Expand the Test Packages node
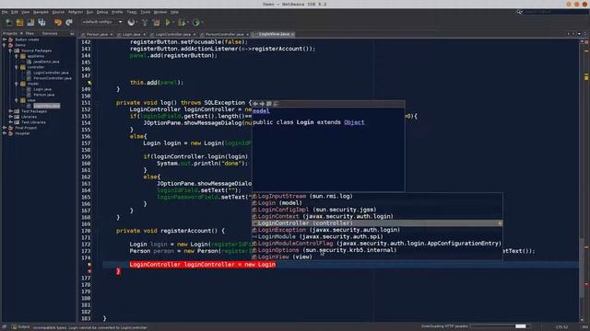 (10, 111)
